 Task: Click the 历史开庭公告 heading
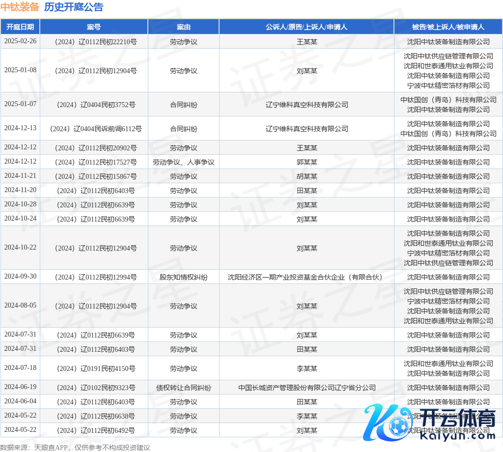click(74, 7)
